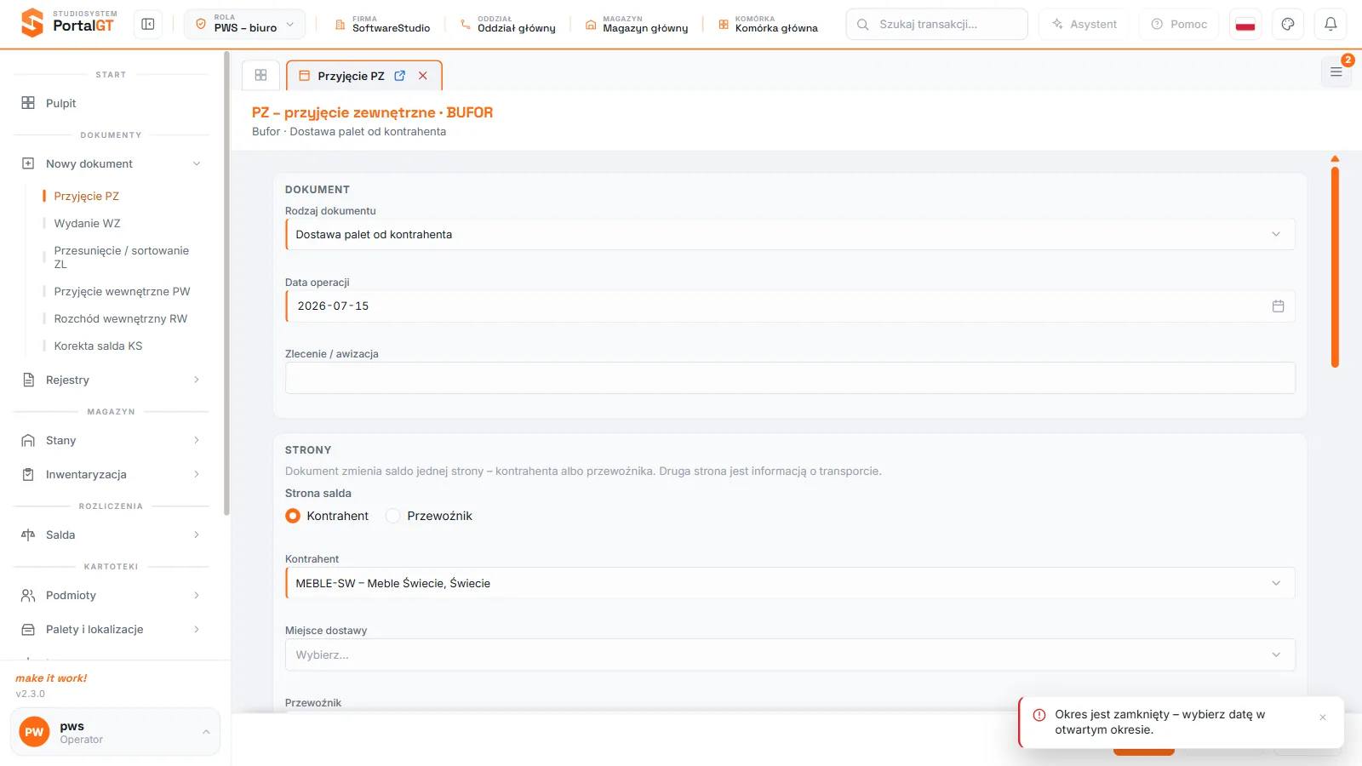The image size is (1362, 766).
Task: Select Wydanie WZ document
Action: tap(87, 223)
